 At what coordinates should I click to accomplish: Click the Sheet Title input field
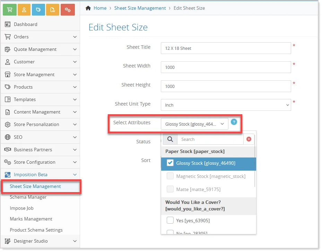point(226,48)
